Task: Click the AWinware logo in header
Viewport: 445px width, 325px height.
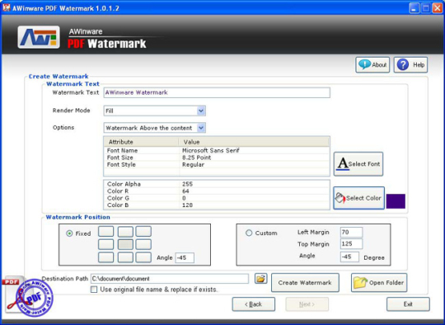Action: pyautogui.click(x=39, y=37)
